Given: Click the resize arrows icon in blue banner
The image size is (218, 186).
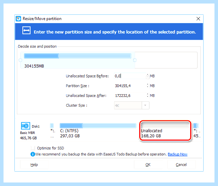Looking at the screenshot, I should click(x=26, y=30).
